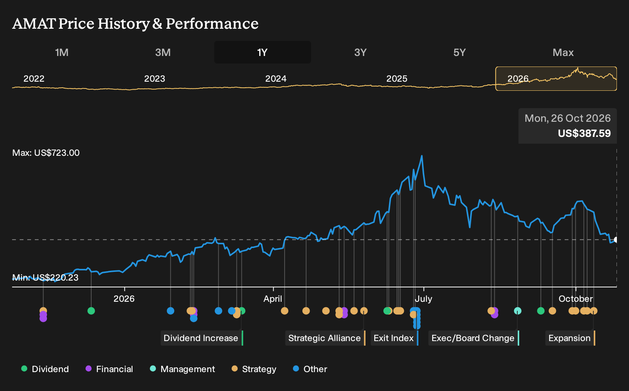Switch to the 5Y time range

point(459,52)
